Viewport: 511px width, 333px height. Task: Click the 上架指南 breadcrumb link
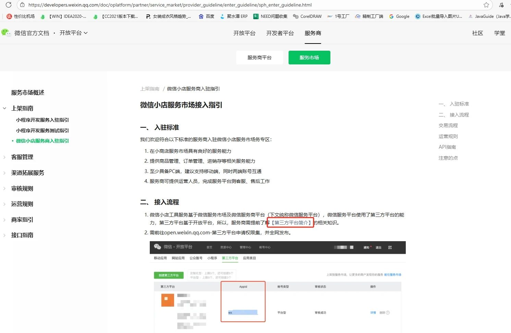[150, 89]
